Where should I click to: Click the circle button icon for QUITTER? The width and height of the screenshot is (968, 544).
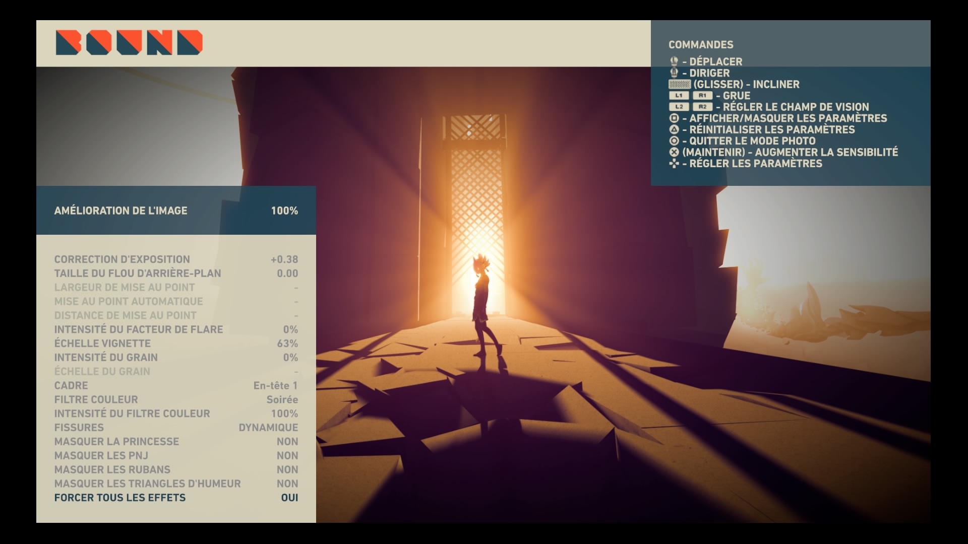tap(674, 141)
